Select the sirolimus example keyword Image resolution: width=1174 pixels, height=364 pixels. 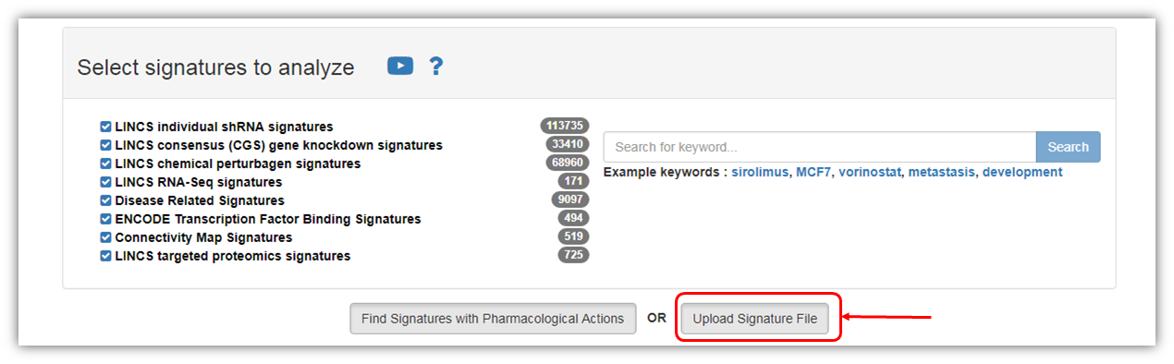(760, 173)
